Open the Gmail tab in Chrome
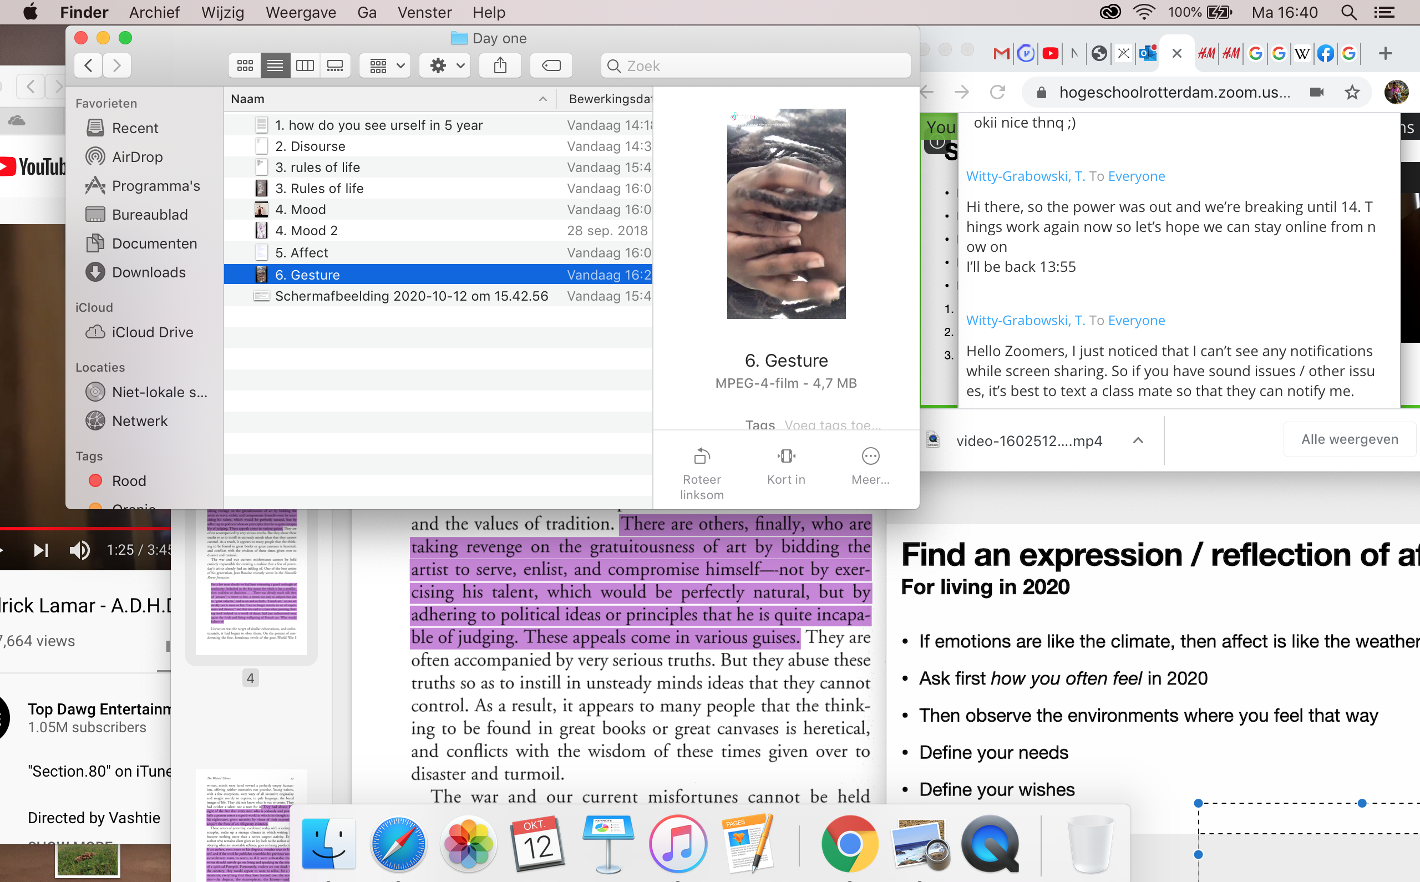The image size is (1420, 882). coord(1001,54)
